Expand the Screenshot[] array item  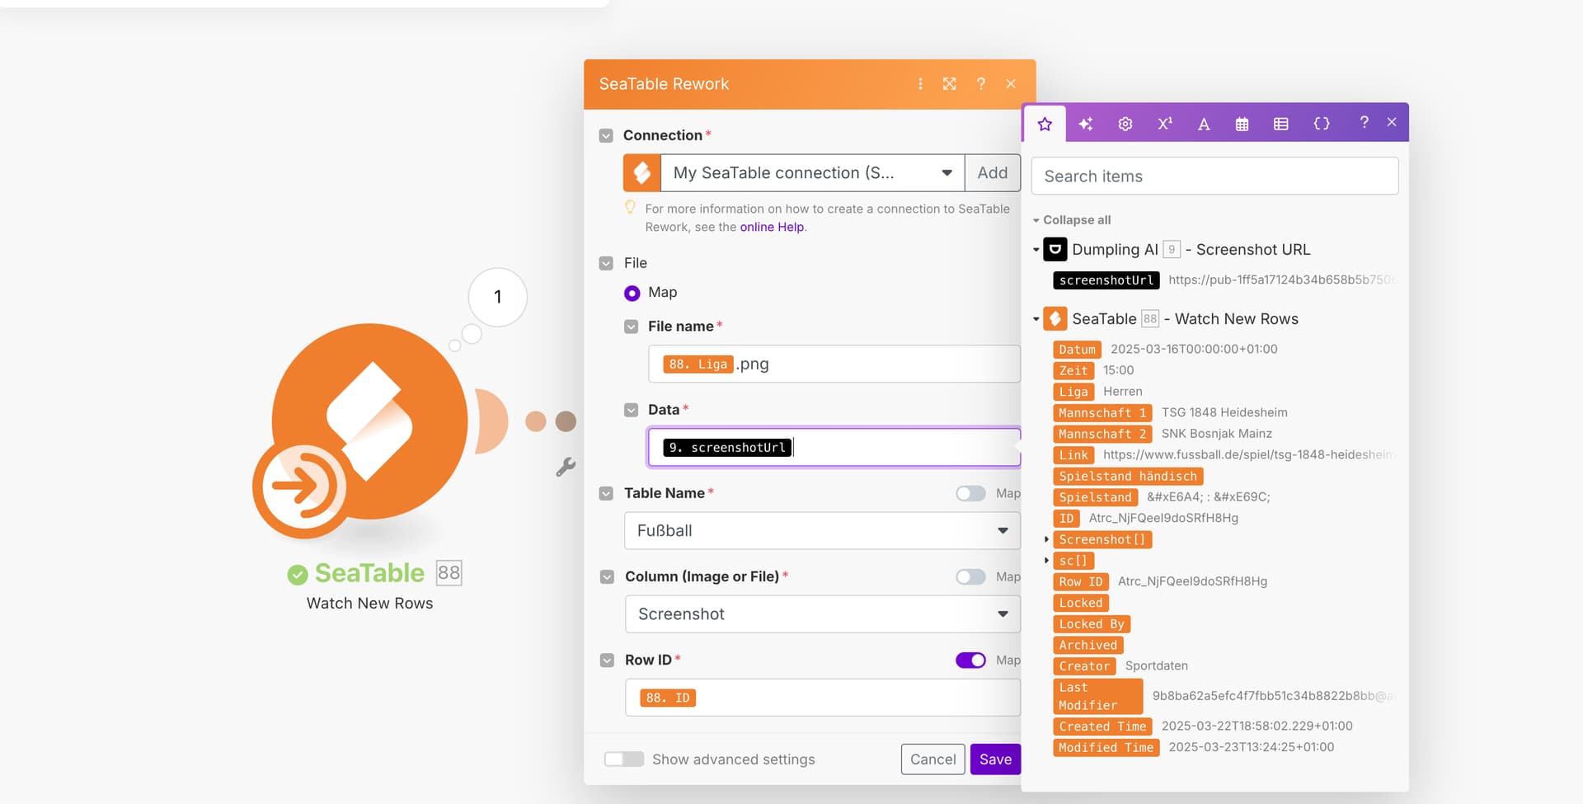(x=1047, y=539)
